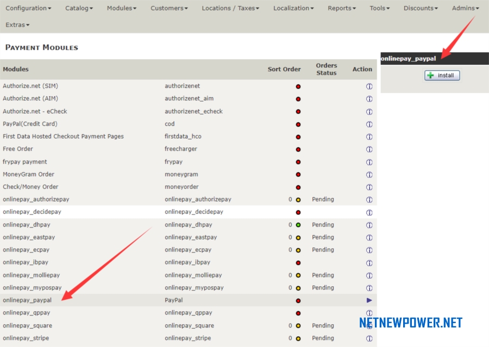Click the PayPal key name cell
Image resolution: width=489 pixels, height=347 pixels.
(x=174, y=300)
